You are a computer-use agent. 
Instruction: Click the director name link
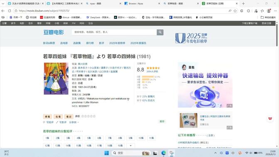tap(83, 64)
